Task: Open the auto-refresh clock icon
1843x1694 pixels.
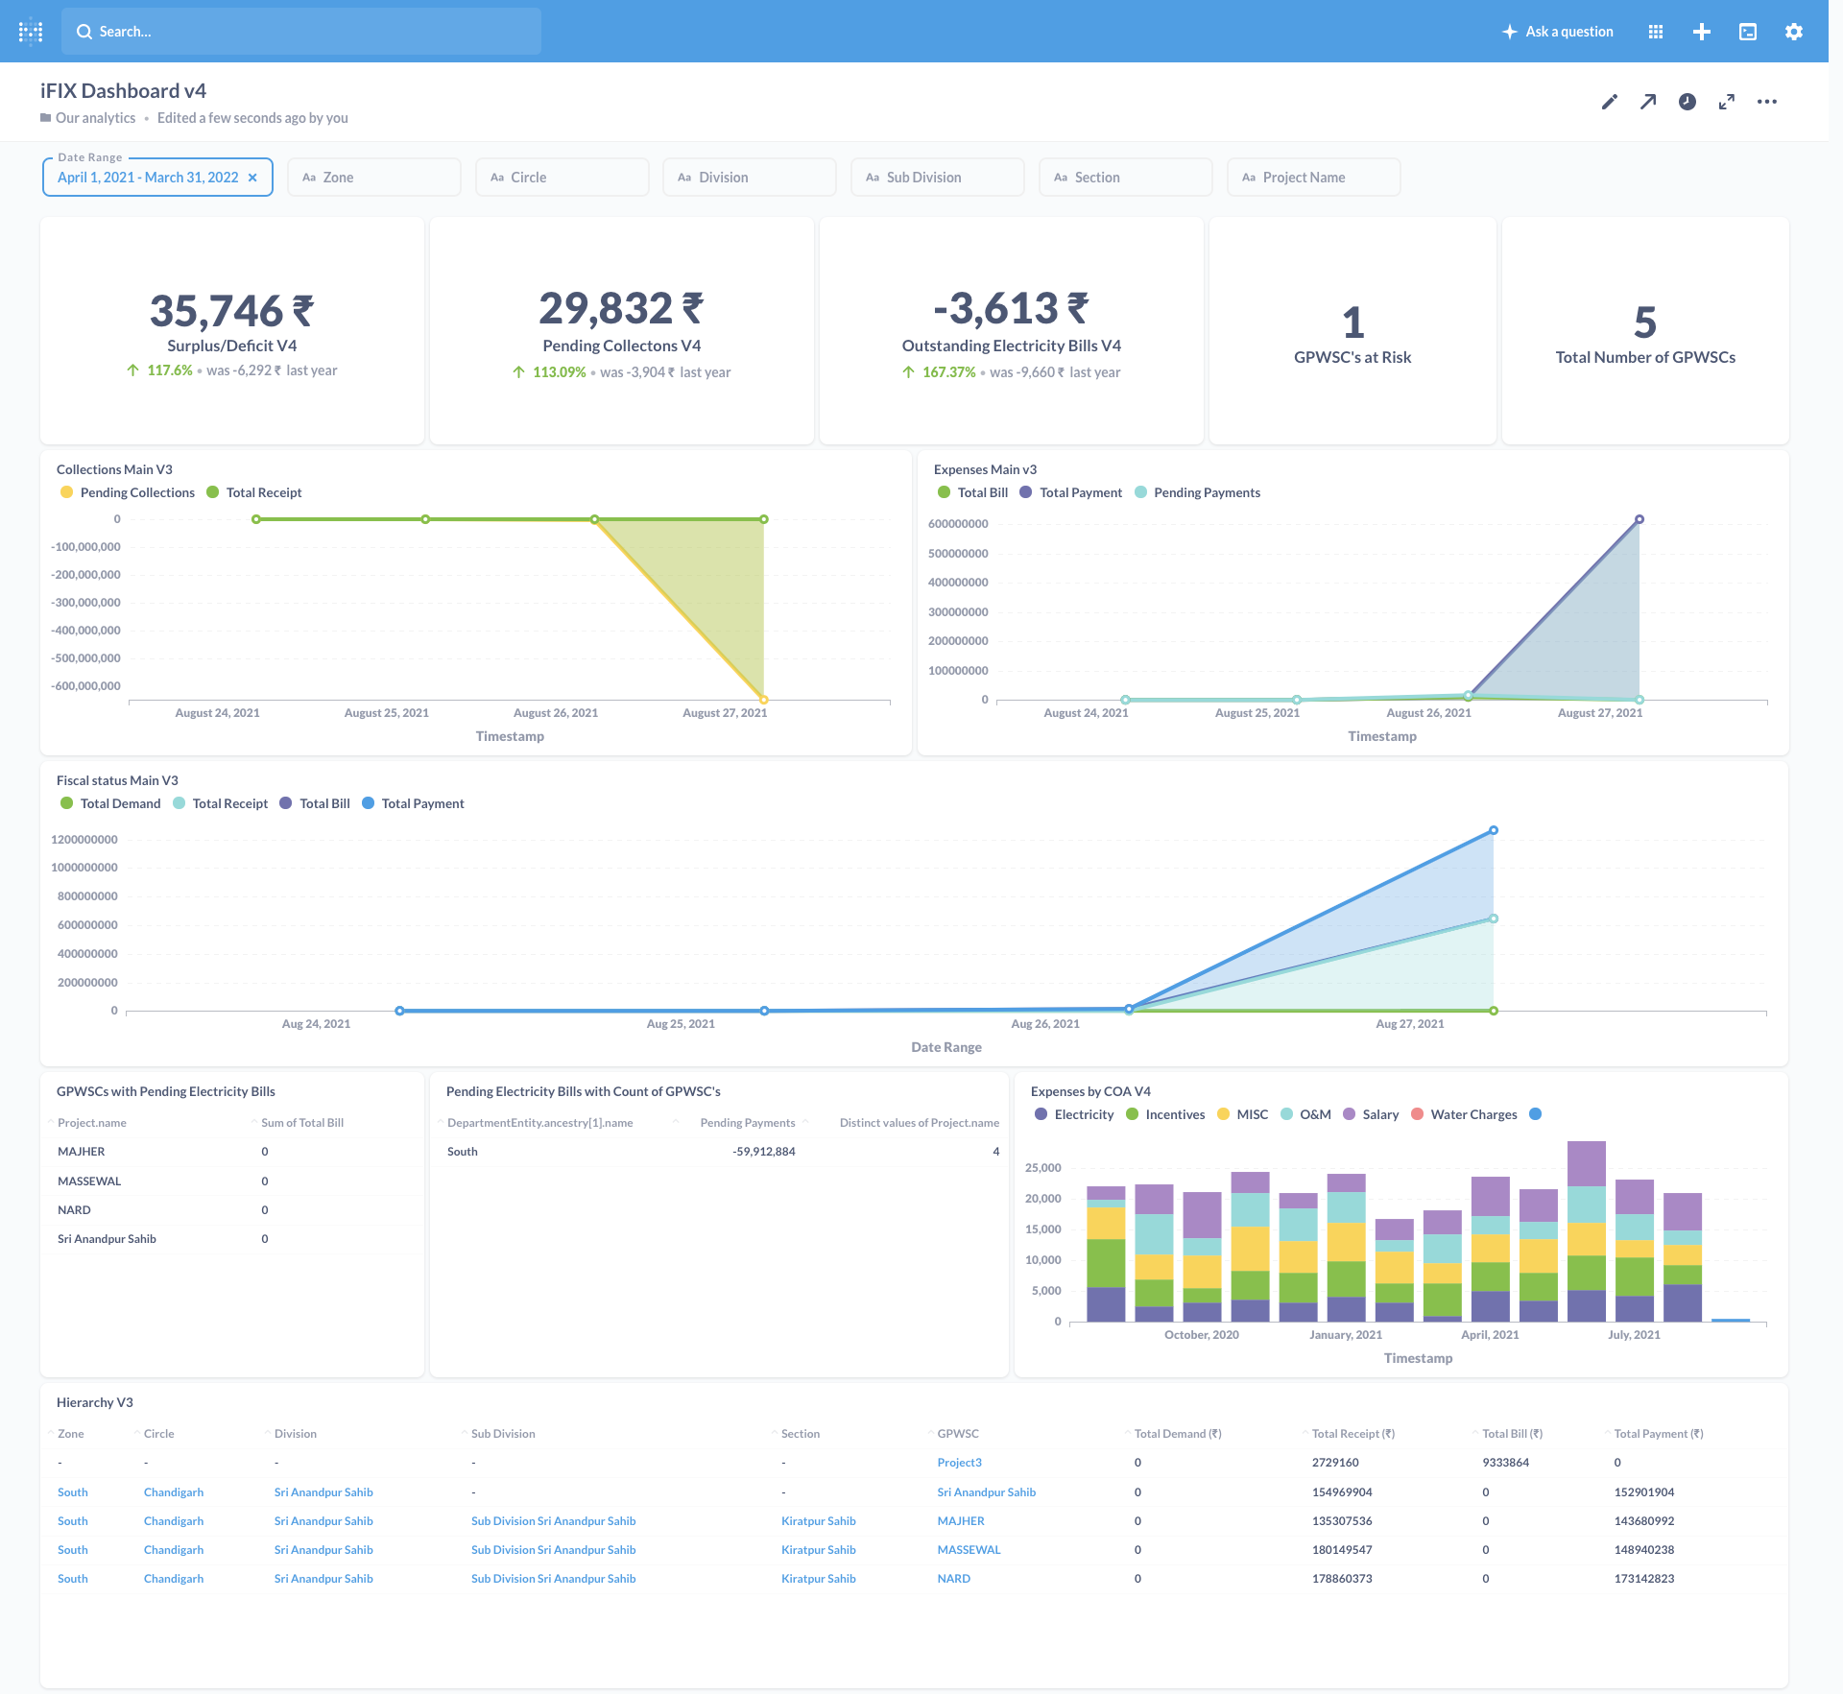Action: [1687, 102]
